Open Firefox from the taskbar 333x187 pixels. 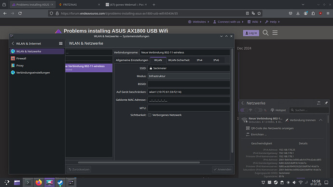(x=39, y=182)
